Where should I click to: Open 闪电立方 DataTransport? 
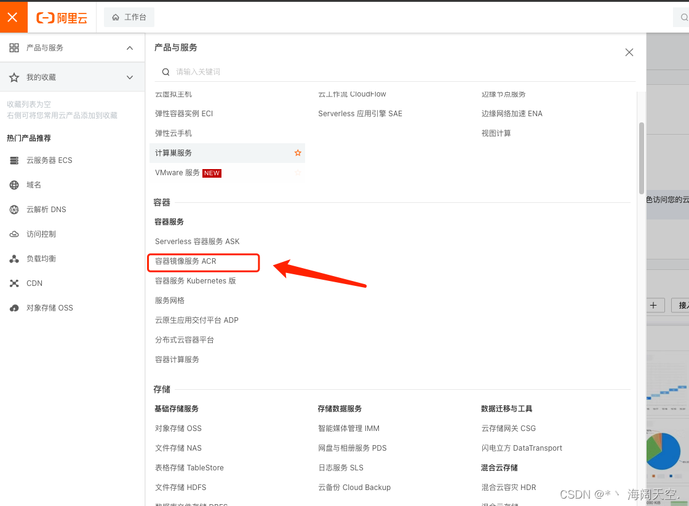(x=522, y=448)
